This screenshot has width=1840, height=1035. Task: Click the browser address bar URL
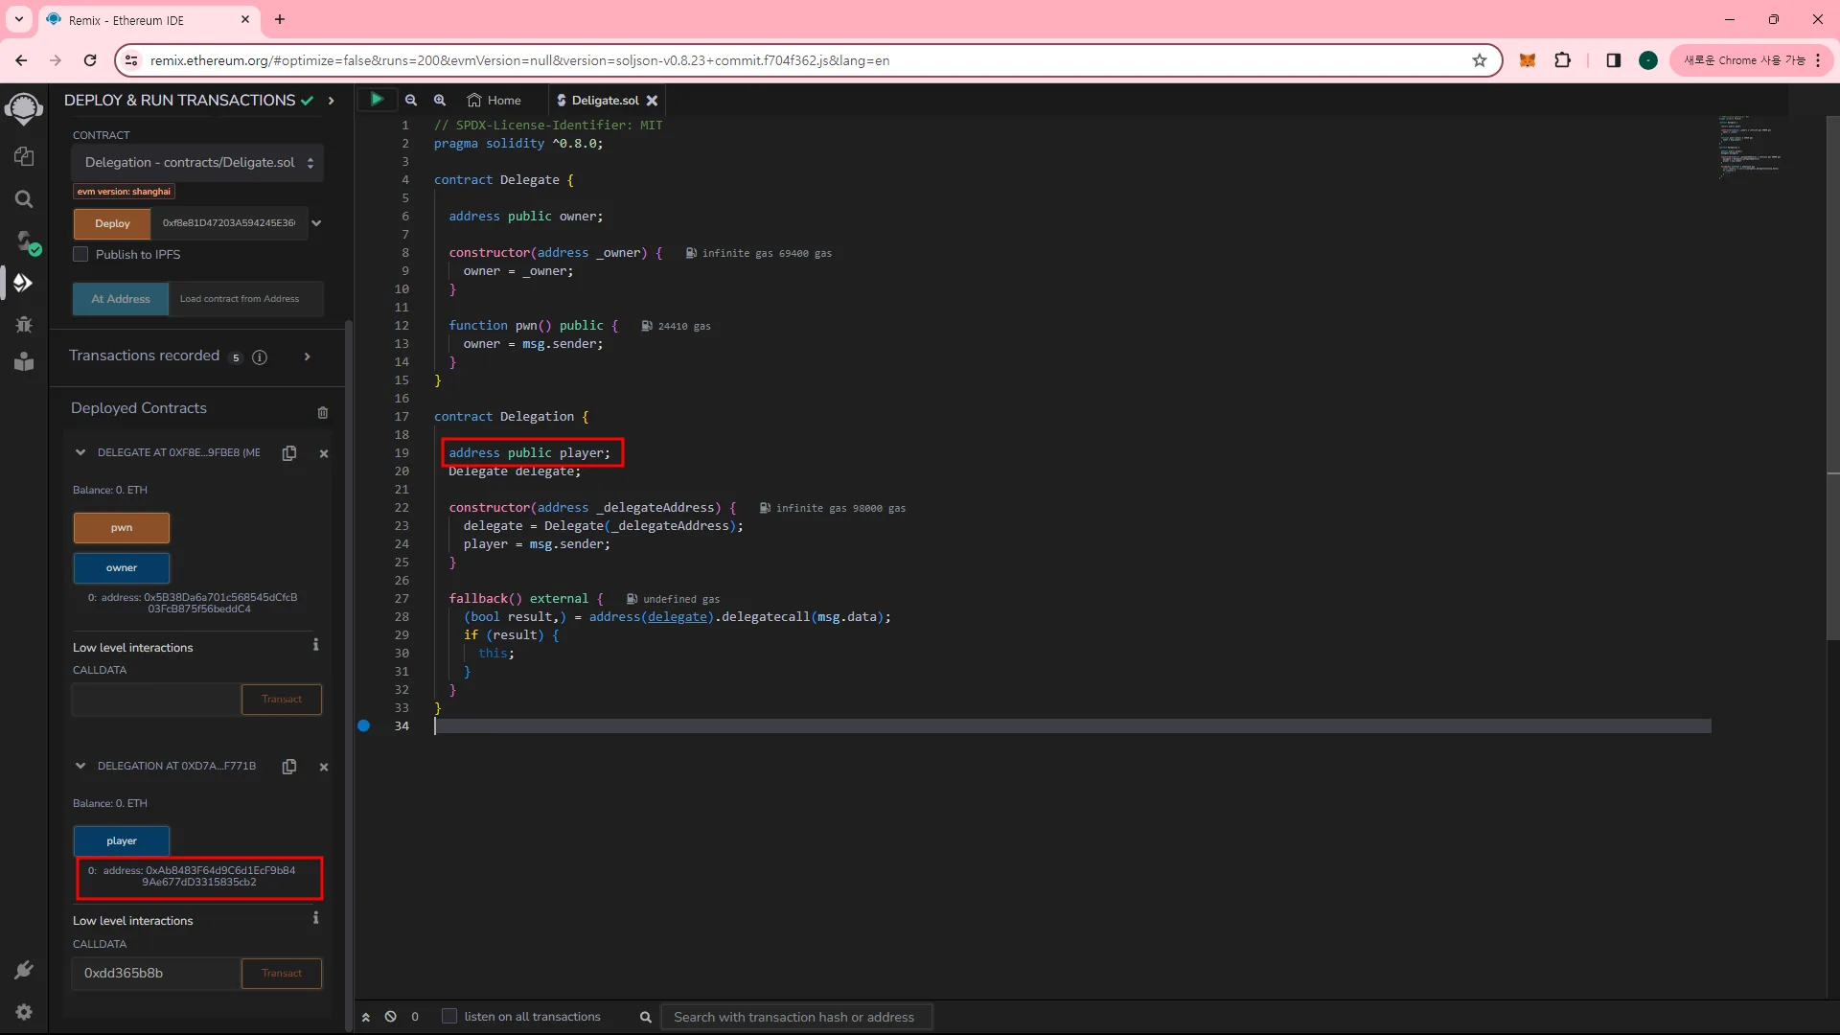pyautogui.click(x=519, y=60)
